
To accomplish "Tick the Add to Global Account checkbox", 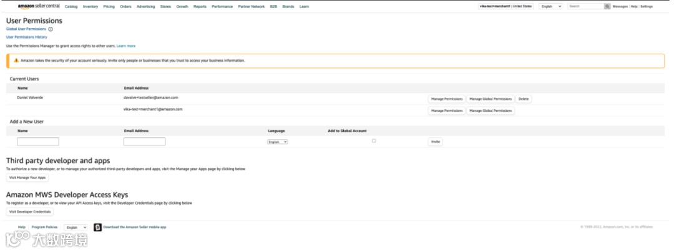I will point(374,141).
